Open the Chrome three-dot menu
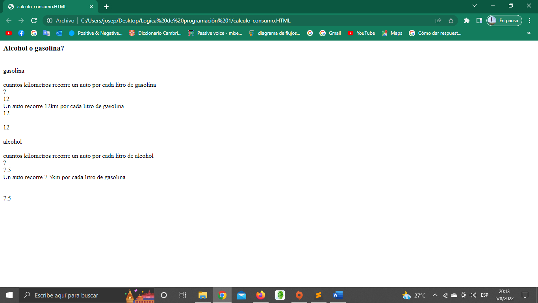The width and height of the screenshot is (538, 303). tap(529, 21)
